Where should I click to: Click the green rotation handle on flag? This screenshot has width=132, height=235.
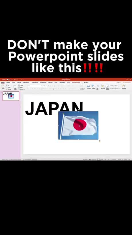64,114
